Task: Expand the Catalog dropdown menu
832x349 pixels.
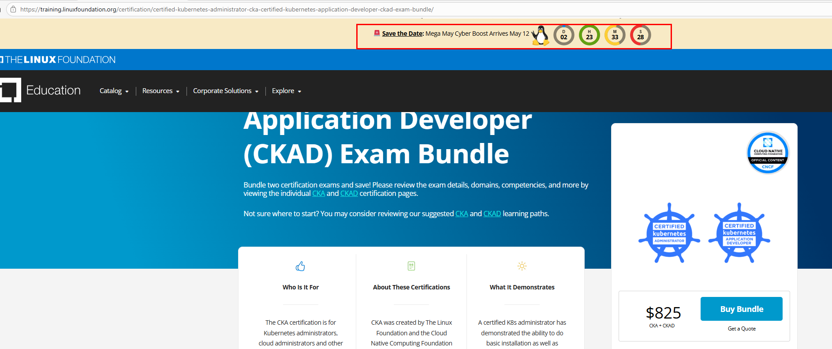Action: (x=114, y=91)
